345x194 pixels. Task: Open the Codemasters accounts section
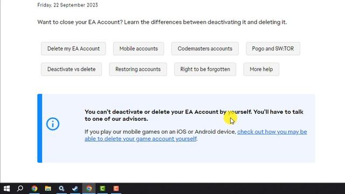[x=205, y=48]
